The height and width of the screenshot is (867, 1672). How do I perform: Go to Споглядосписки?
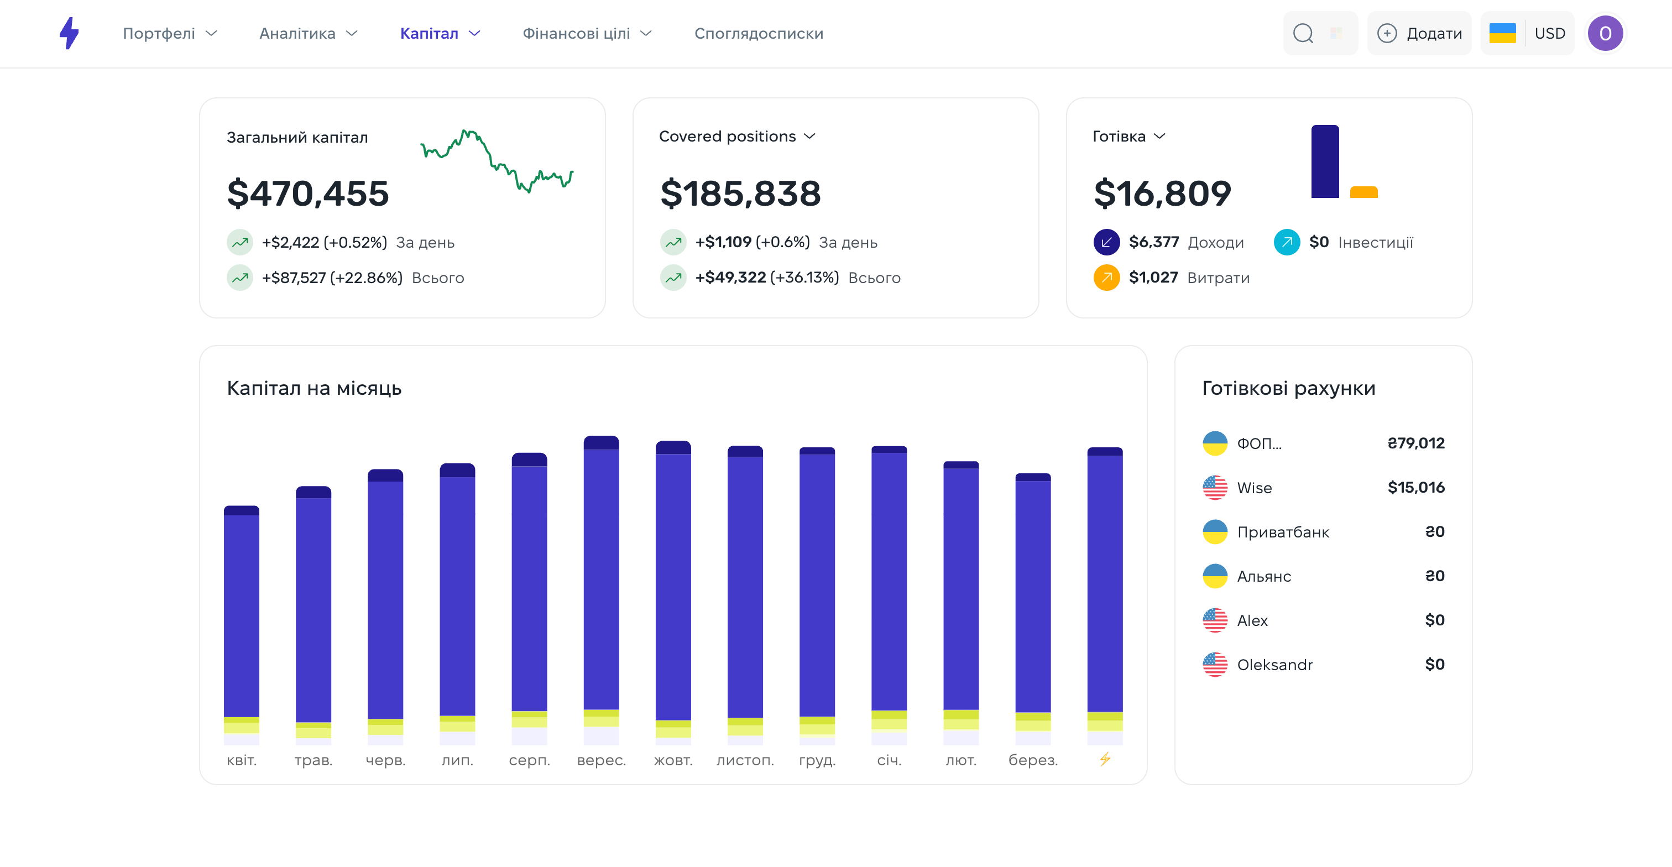coord(758,33)
